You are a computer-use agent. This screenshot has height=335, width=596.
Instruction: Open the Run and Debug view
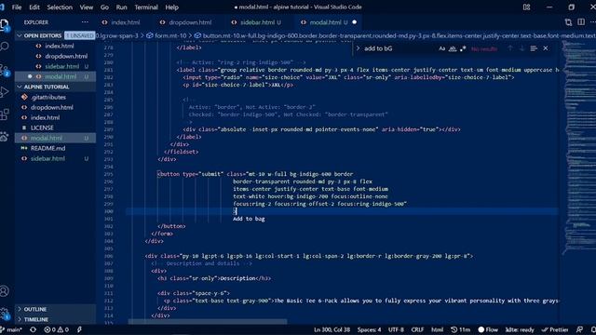coord(5,91)
